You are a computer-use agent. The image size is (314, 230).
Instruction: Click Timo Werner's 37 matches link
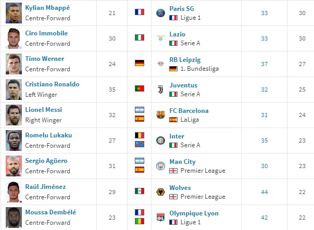click(265, 64)
